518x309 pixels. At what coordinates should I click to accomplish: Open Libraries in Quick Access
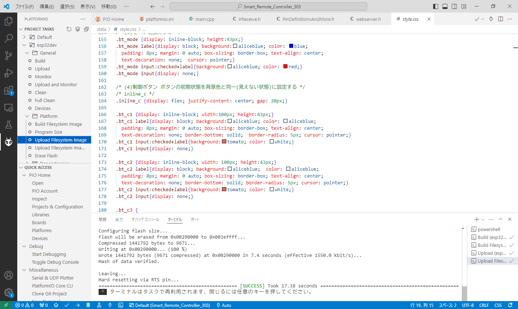pos(41,215)
